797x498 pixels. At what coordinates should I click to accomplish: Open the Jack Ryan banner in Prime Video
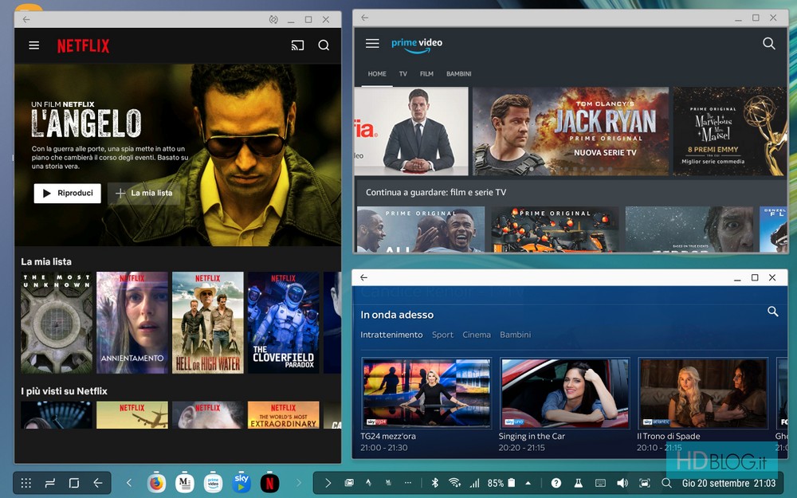pyautogui.click(x=571, y=131)
